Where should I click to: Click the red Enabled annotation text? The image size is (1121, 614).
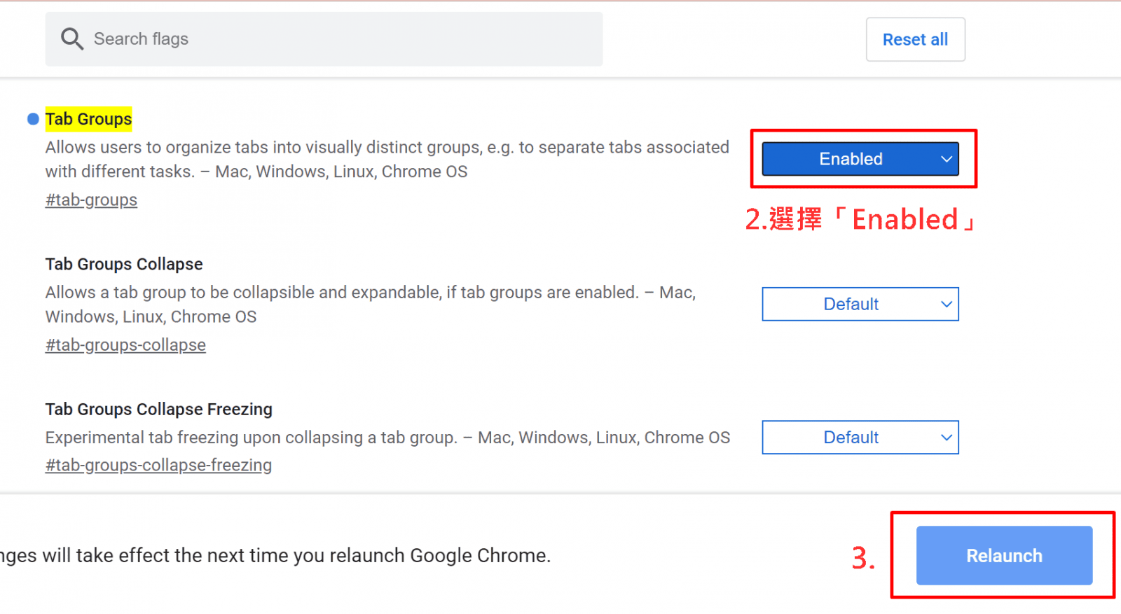[860, 220]
